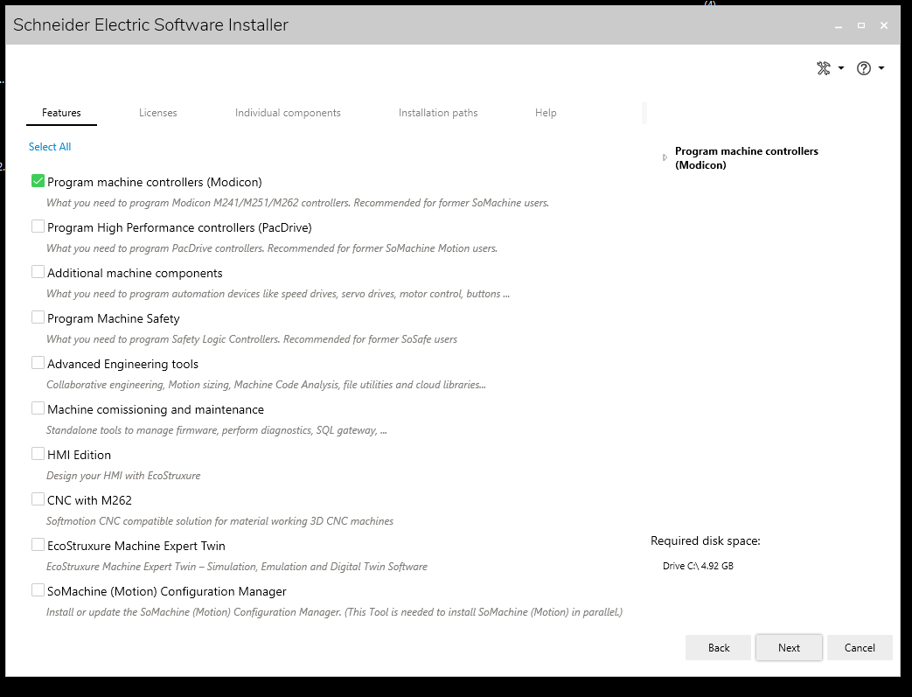The image size is (912, 697).
Task: Click the Schneider Electric Software Installer title
Action: (150, 25)
